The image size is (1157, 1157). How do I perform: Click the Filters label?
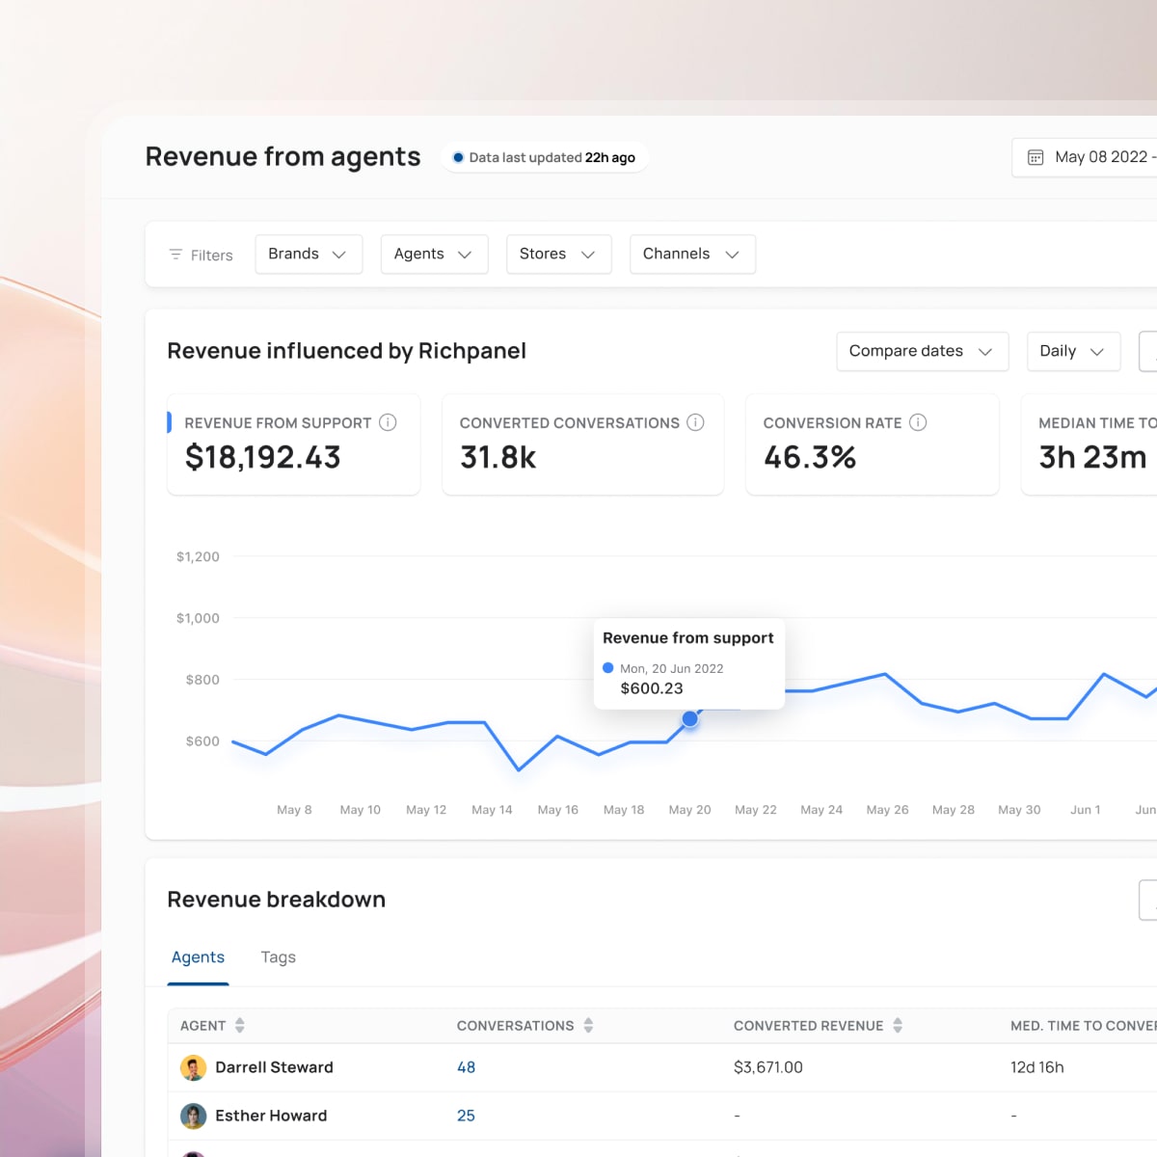[x=212, y=256]
